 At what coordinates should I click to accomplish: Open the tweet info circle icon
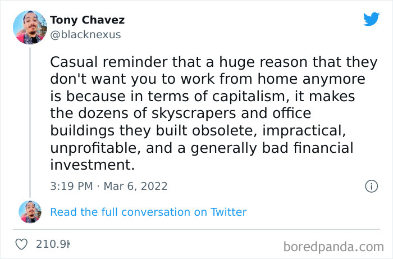(371, 187)
